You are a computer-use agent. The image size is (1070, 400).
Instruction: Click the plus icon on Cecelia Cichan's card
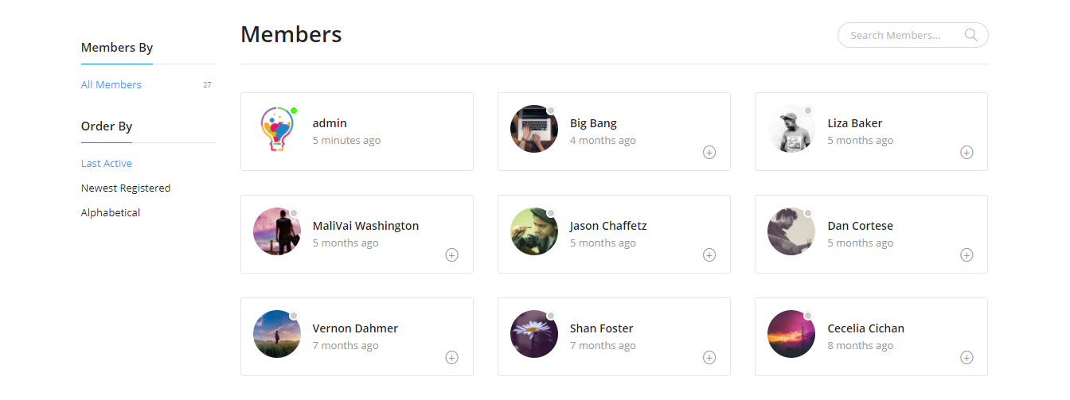[x=967, y=357]
